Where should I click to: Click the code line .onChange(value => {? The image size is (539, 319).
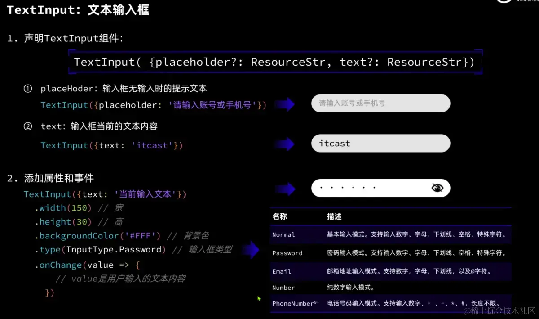(88, 265)
